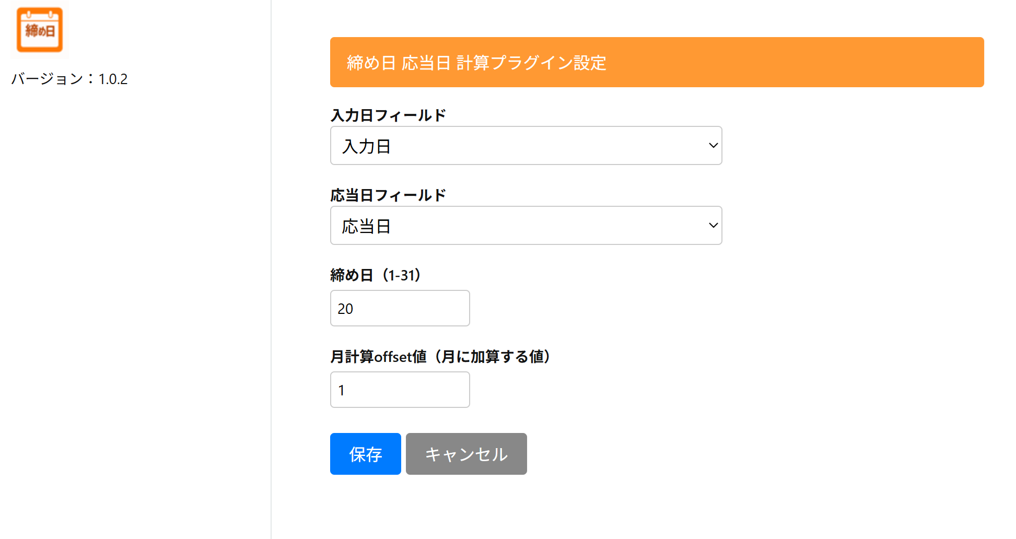Select the 応当日 value shown in second dropdown
This screenshot has width=1016, height=539.
click(366, 226)
